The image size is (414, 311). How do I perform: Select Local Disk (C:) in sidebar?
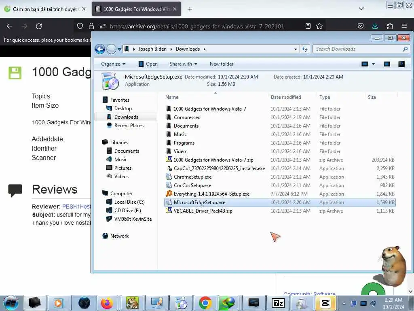click(x=129, y=202)
